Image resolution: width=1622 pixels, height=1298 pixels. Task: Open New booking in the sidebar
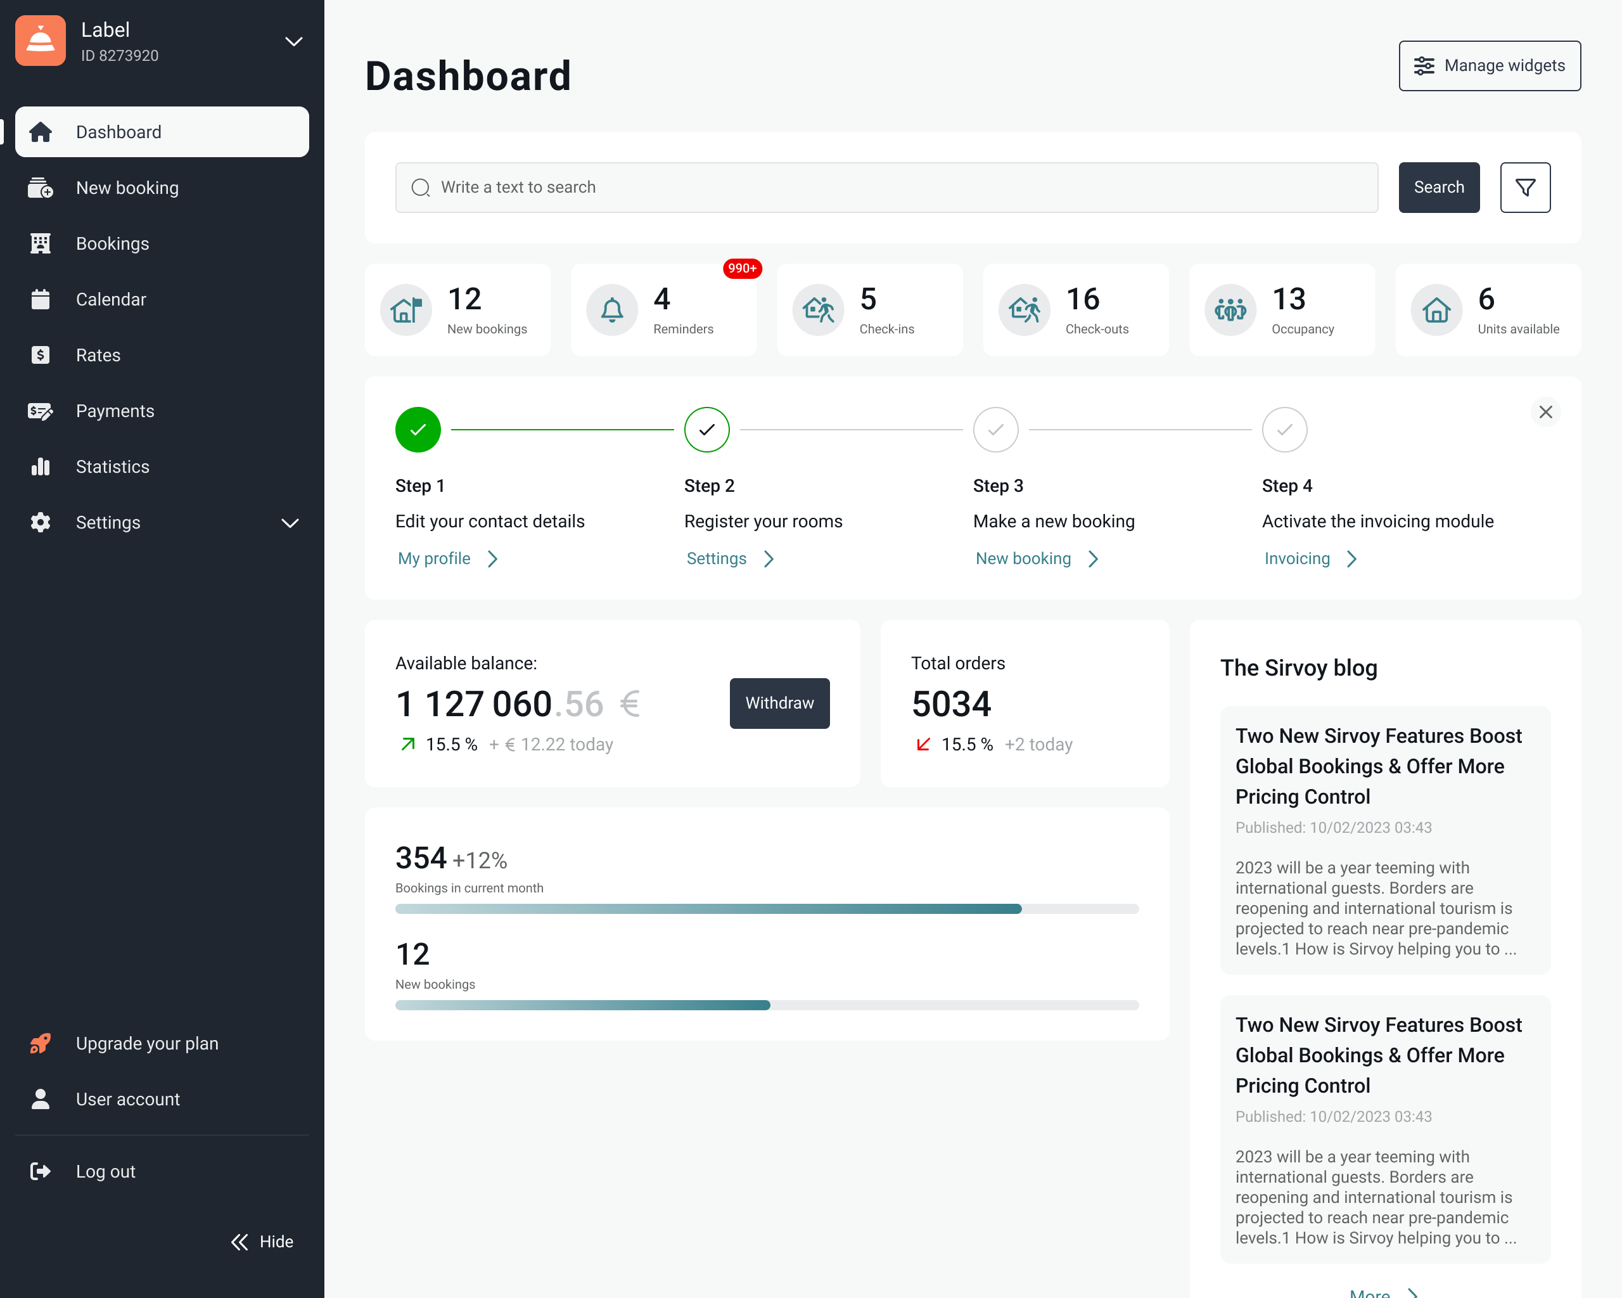pyautogui.click(x=162, y=188)
